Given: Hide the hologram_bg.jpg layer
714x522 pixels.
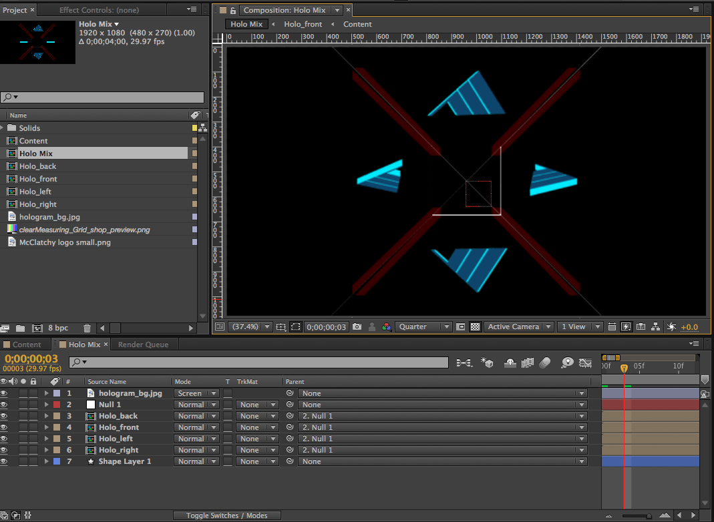Looking at the screenshot, I should tap(4, 393).
